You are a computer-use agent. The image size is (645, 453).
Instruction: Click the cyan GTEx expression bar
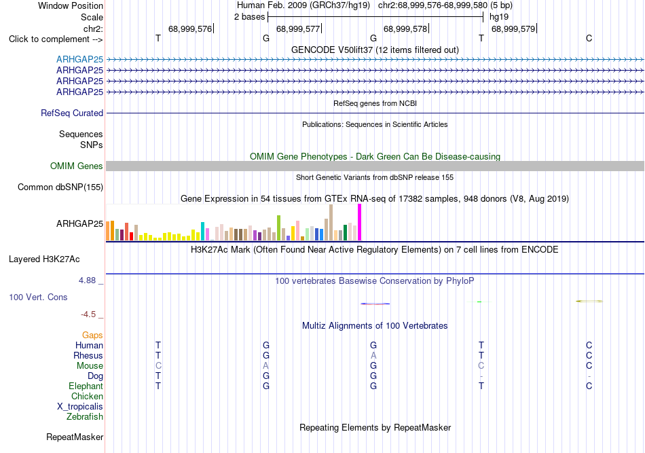(202, 231)
